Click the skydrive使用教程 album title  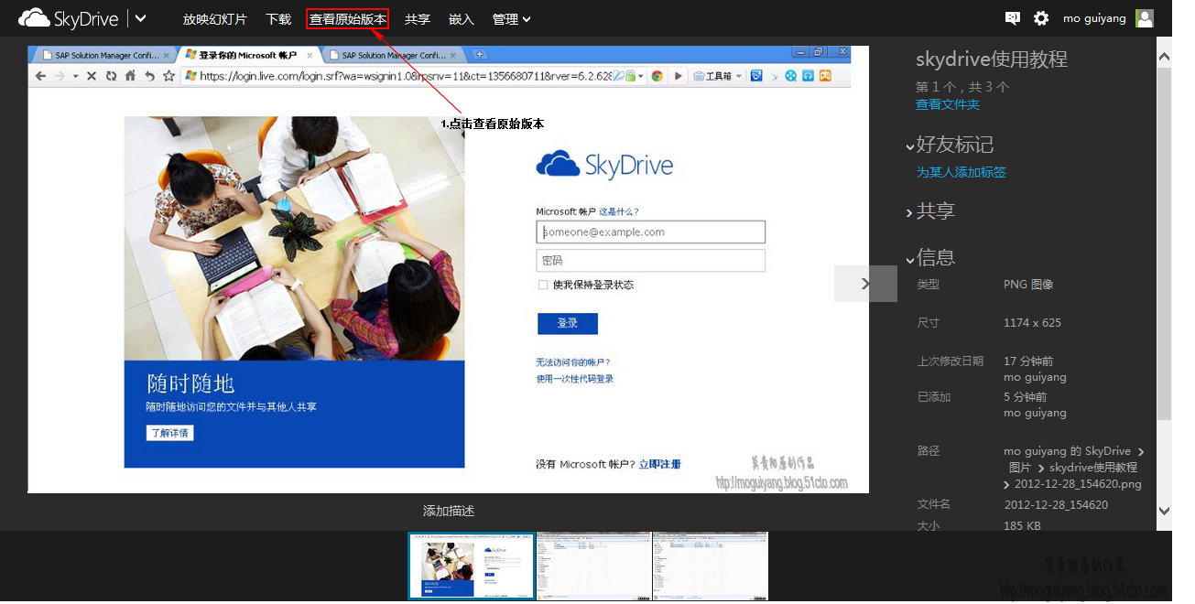tap(992, 59)
